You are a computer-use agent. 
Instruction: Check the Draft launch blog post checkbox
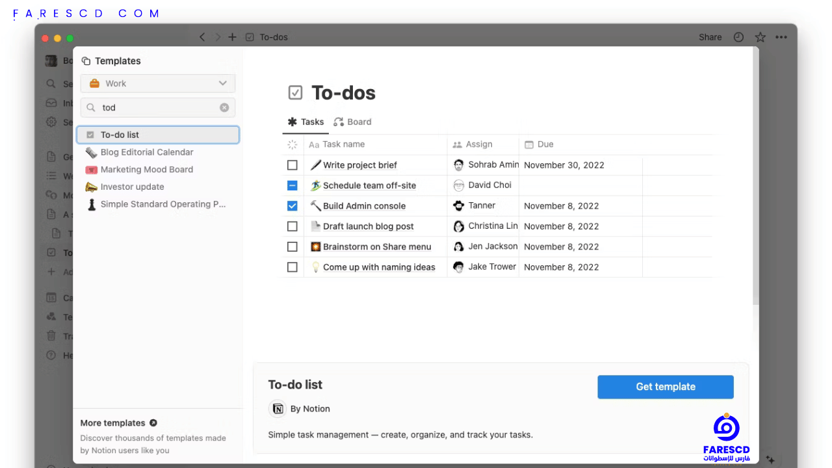(292, 226)
